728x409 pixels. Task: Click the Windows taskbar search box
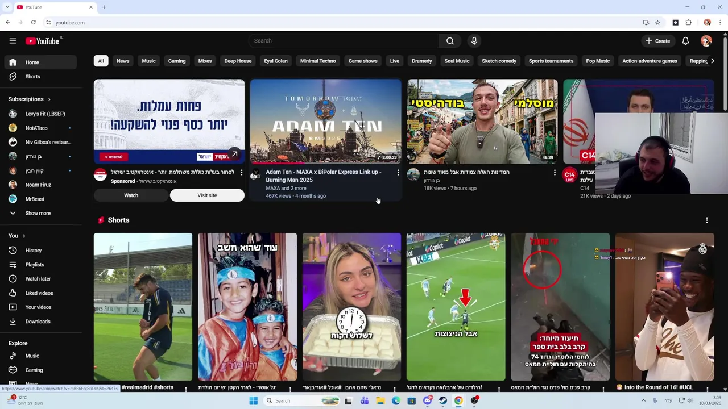pos(303,401)
